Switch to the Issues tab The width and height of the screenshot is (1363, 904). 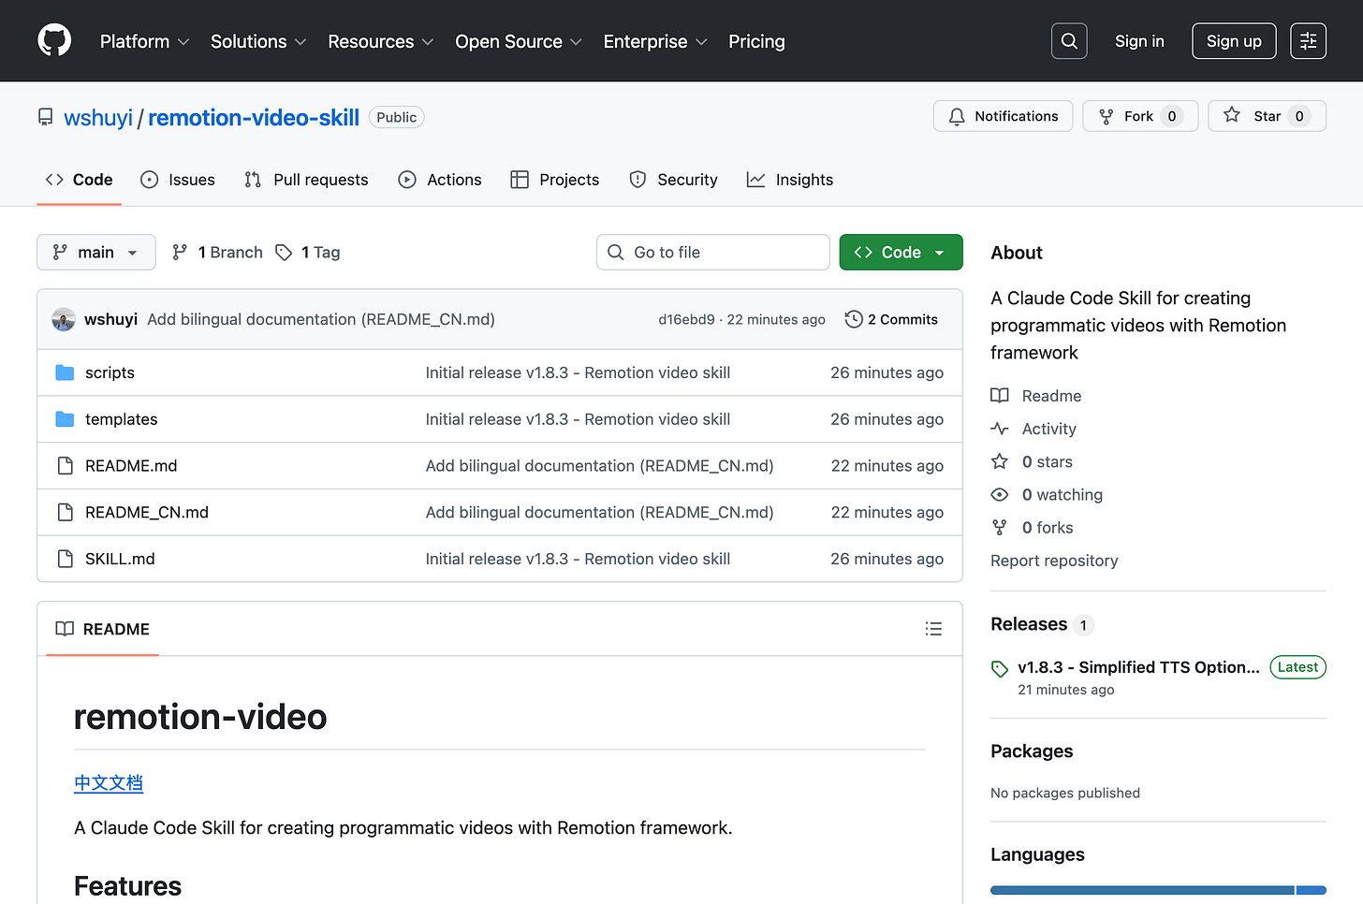178,180
